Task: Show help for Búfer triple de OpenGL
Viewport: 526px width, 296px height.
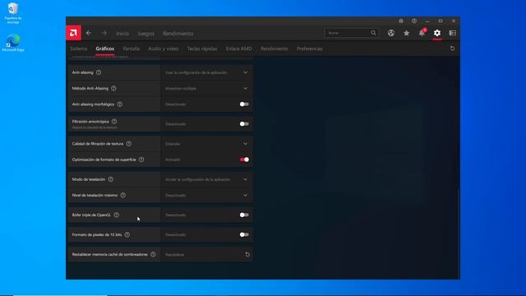Action: point(117,215)
